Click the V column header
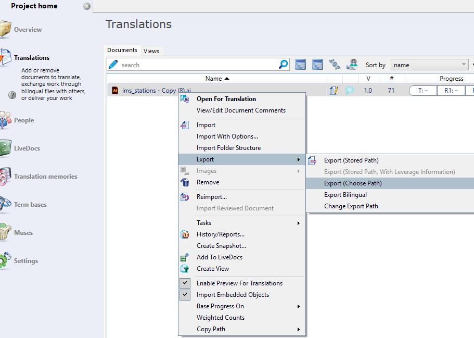474x338 pixels. click(368, 79)
